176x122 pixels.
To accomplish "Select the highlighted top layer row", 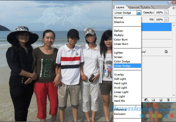I will (x=156, y=27).
